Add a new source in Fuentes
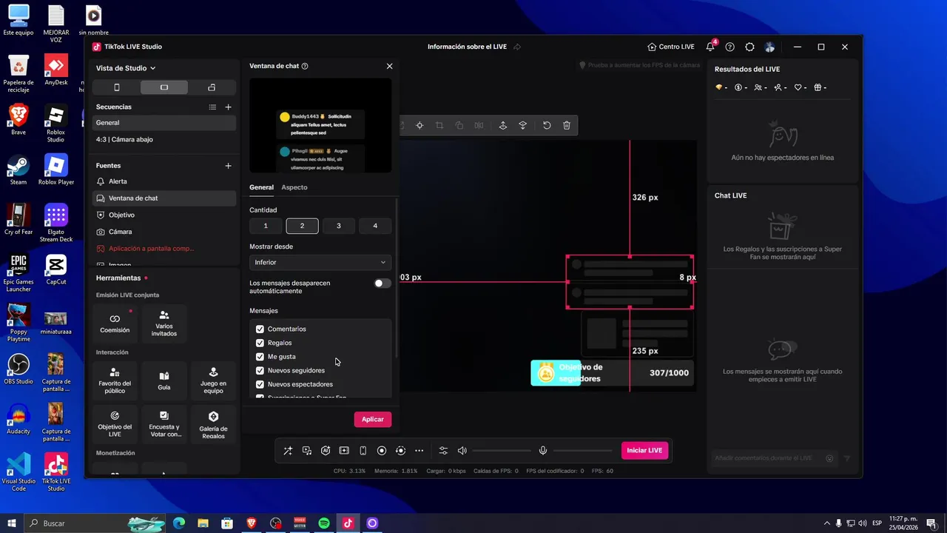This screenshot has height=533, width=947. [x=228, y=166]
